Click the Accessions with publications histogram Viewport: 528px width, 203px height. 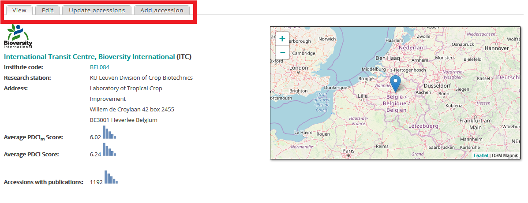point(111,177)
